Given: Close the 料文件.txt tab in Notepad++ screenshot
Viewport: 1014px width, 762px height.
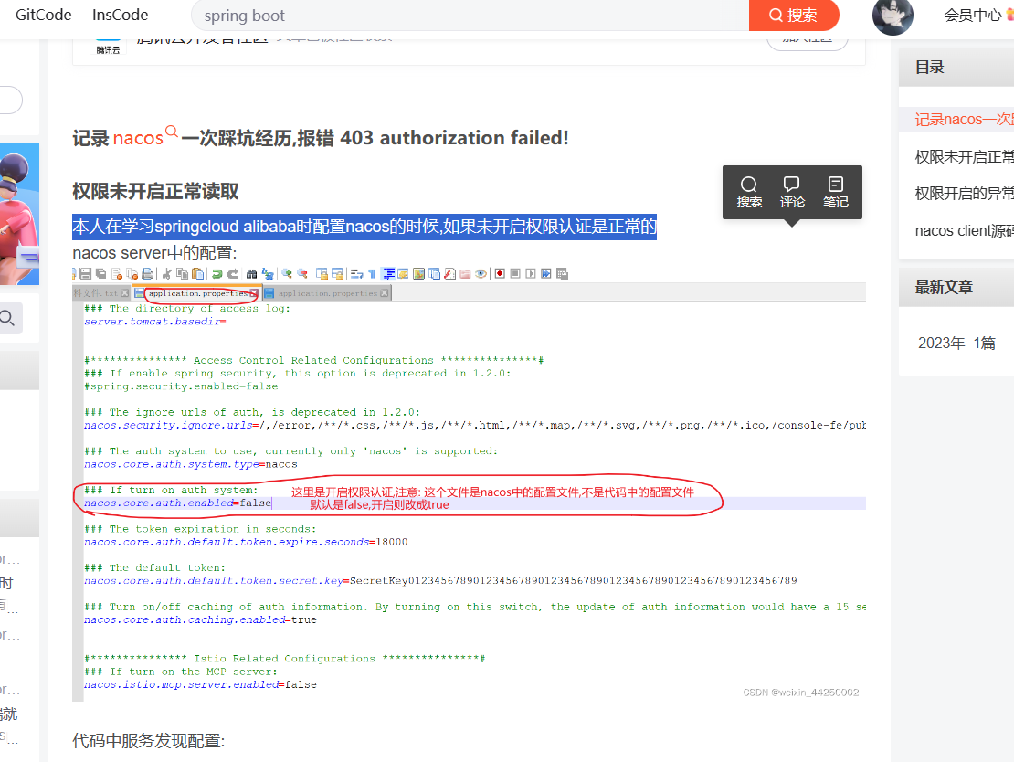Looking at the screenshot, I should [125, 293].
